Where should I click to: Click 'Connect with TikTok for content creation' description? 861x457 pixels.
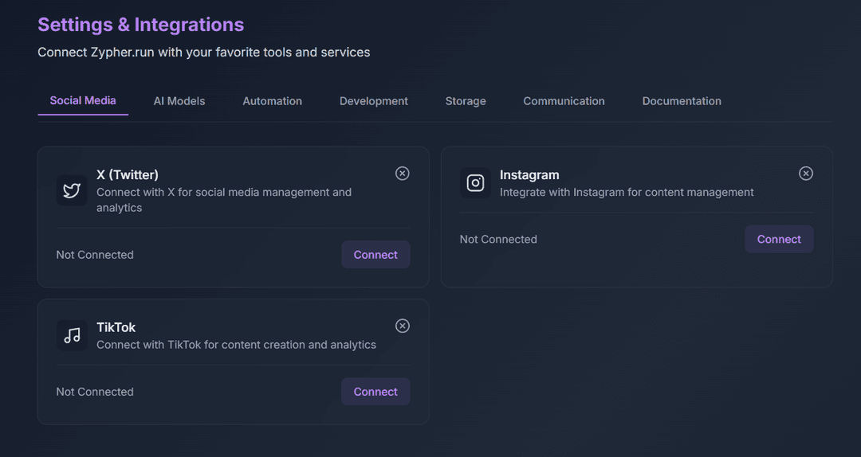[236, 345]
